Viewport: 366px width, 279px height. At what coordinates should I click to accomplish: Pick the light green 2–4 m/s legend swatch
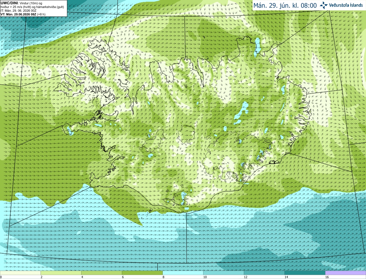point(61,273)
